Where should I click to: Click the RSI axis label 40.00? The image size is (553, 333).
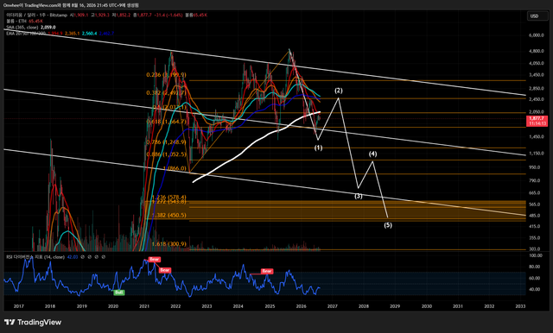536,289
